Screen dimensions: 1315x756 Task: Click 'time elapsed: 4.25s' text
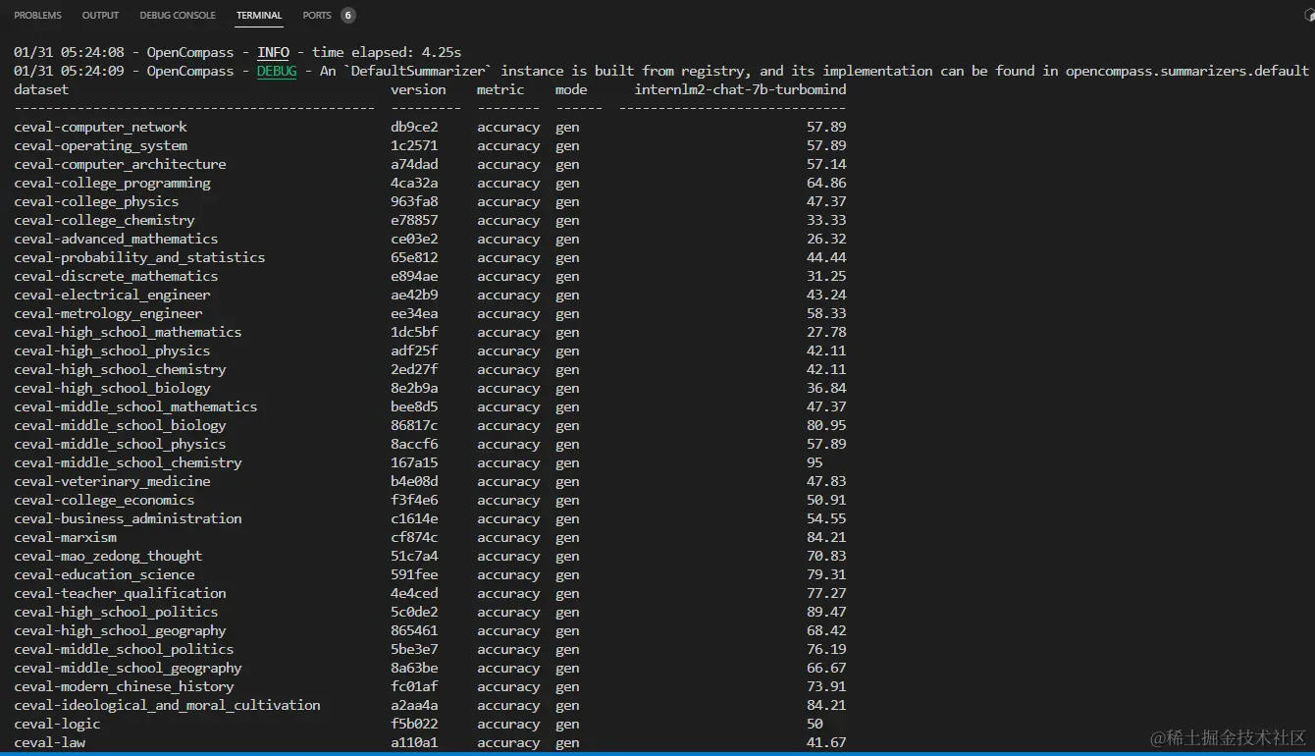[x=387, y=52]
